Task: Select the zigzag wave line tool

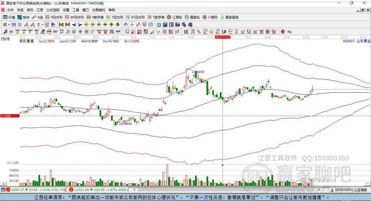Action: click(158, 32)
